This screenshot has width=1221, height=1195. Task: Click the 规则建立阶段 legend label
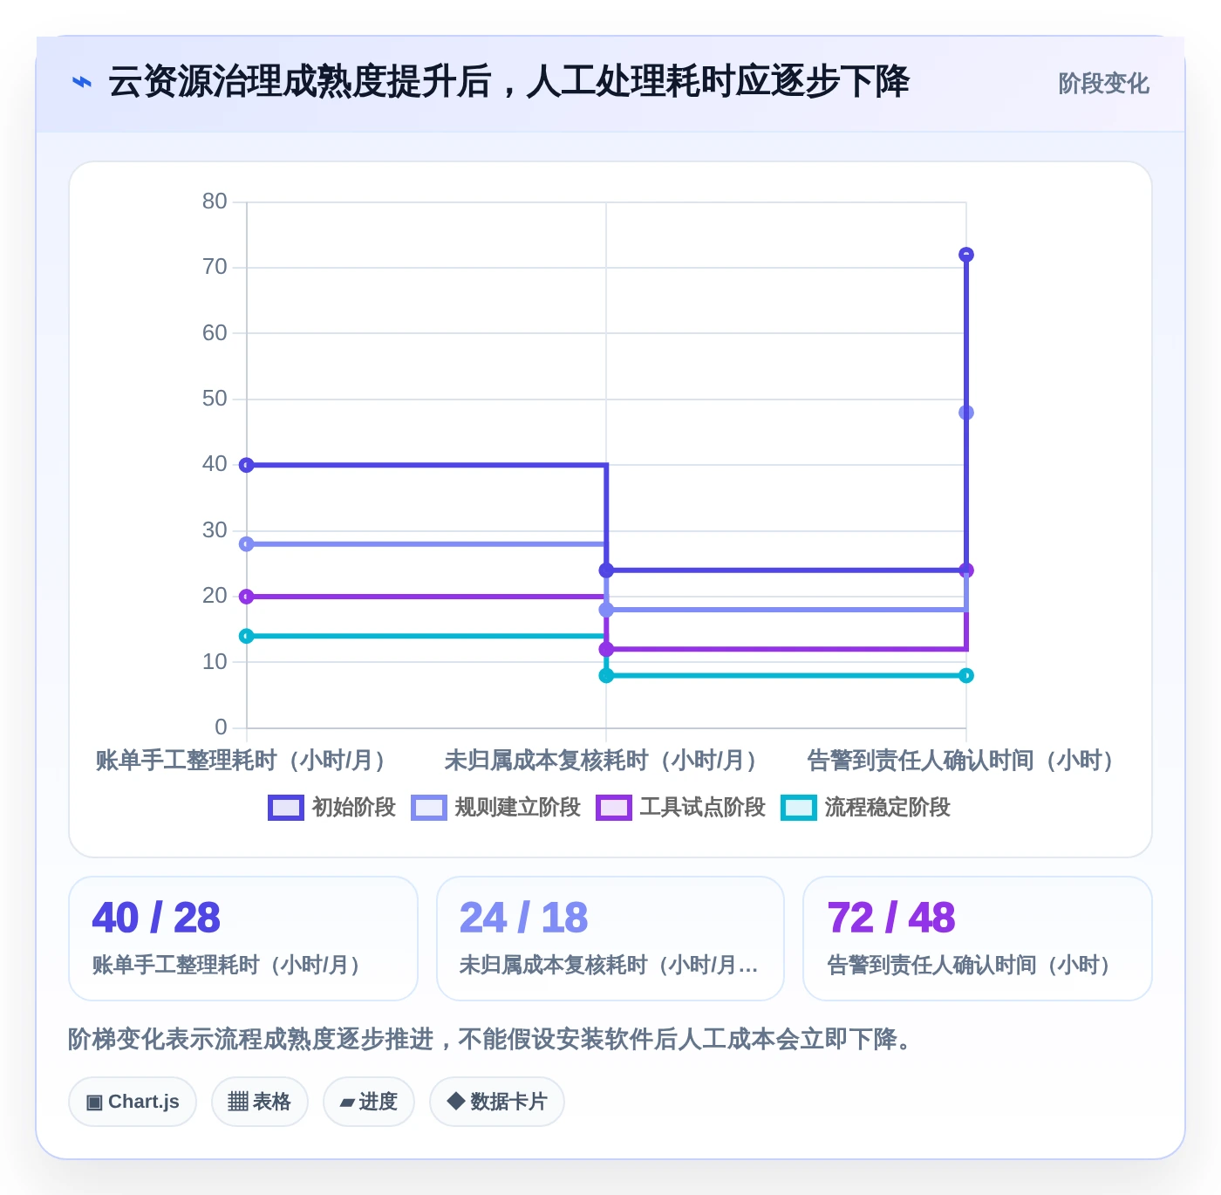[518, 808]
